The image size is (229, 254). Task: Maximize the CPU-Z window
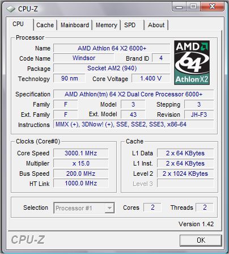tap(193, 7)
